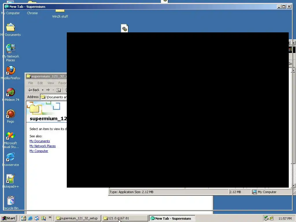Expand the Forward button history dropdown
Image resolution: width=296 pixels, height=222 pixels.
point(53,90)
